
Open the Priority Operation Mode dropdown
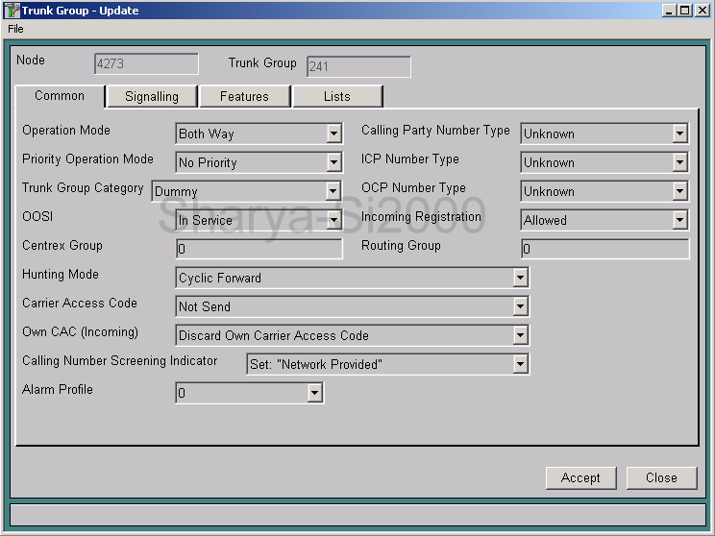333,162
